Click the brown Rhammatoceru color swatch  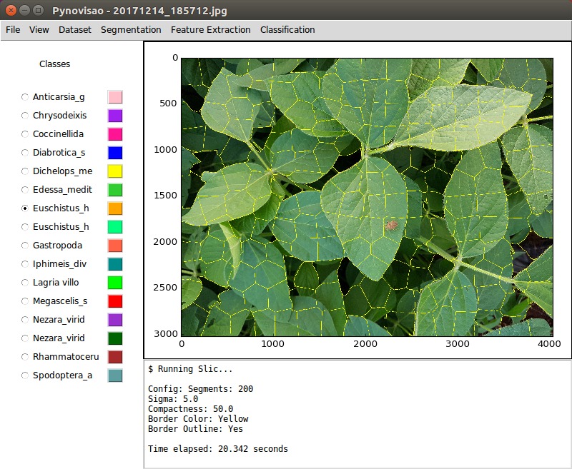[115, 357]
